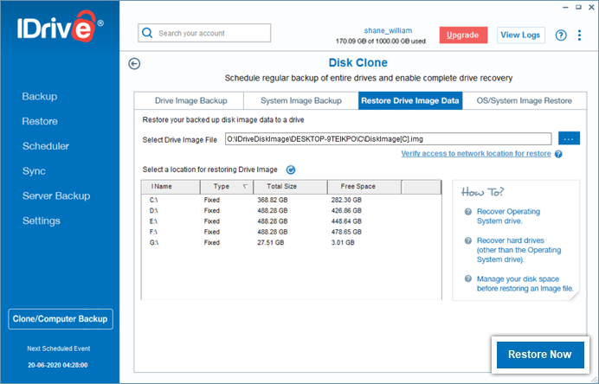Click the Name column header
Viewport: 599px width, 384px height.
coord(171,187)
